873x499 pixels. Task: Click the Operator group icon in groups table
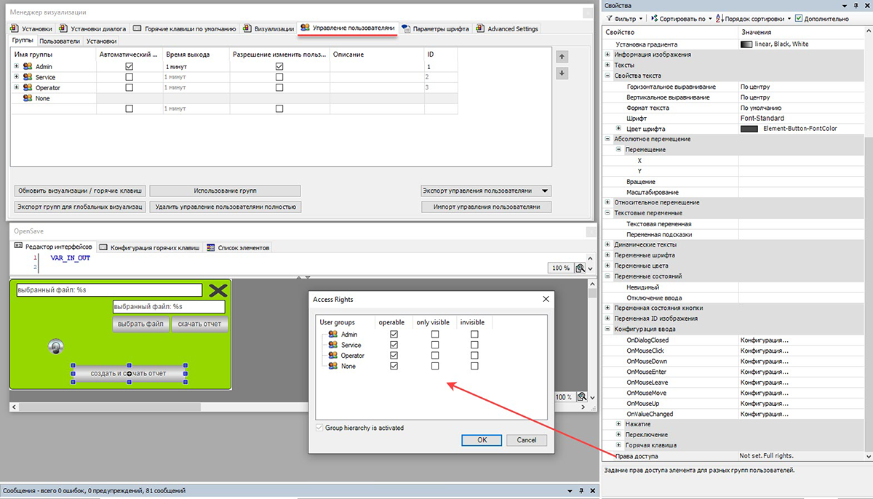tap(28, 87)
